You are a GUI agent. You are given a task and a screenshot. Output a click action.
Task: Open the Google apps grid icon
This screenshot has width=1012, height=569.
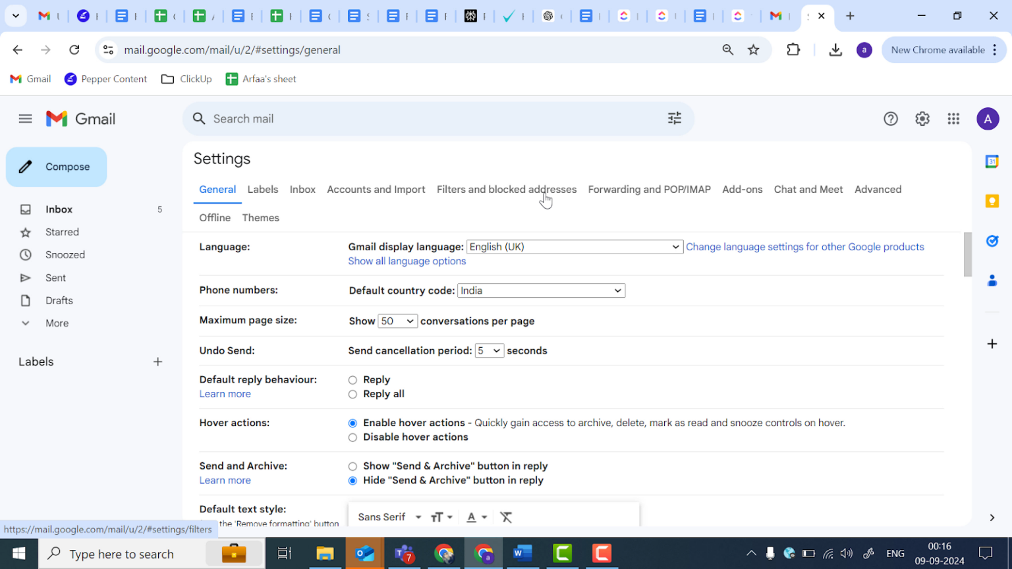(x=953, y=119)
